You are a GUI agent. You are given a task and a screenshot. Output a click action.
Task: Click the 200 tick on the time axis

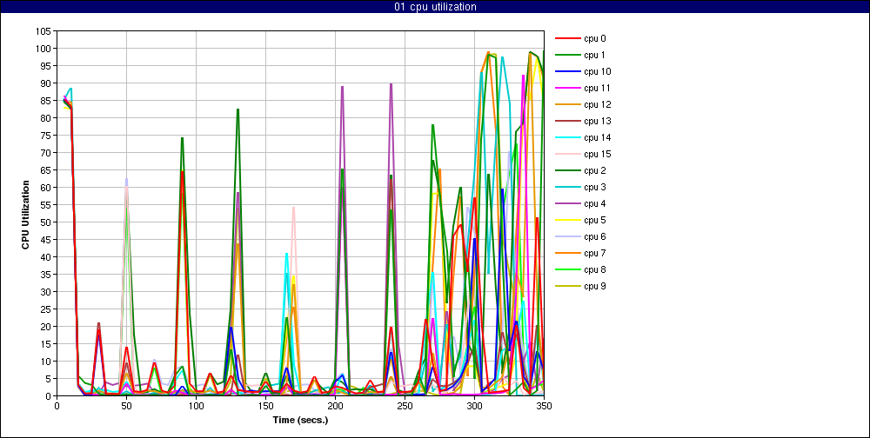click(x=335, y=405)
